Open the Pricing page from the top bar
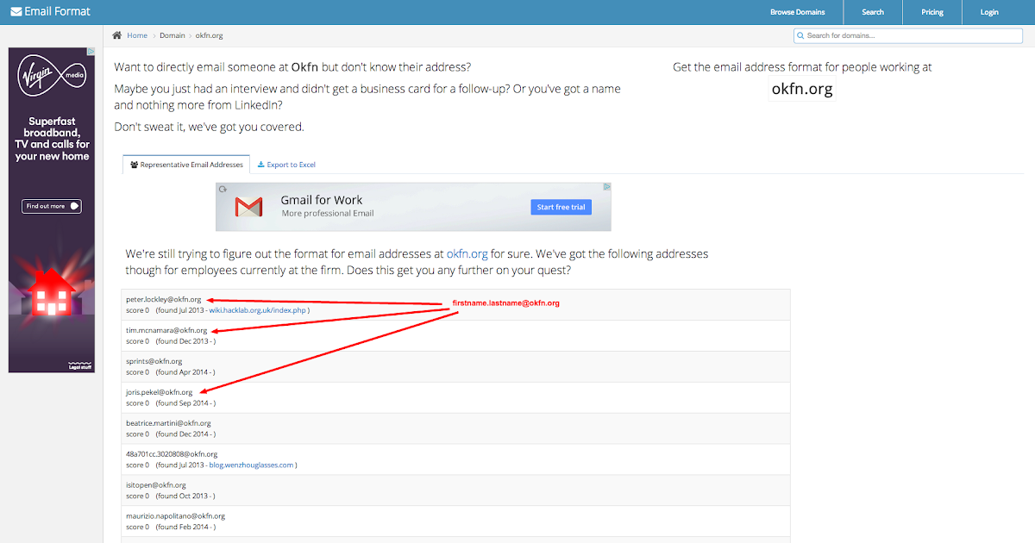 click(932, 12)
